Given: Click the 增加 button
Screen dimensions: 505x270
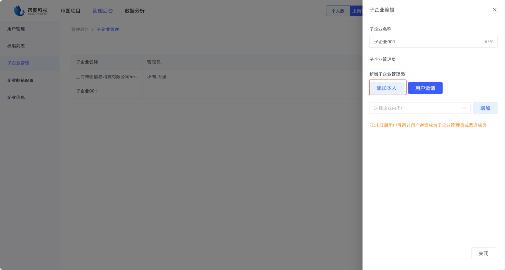Looking at the screenshot, I should tap(485, 108).
